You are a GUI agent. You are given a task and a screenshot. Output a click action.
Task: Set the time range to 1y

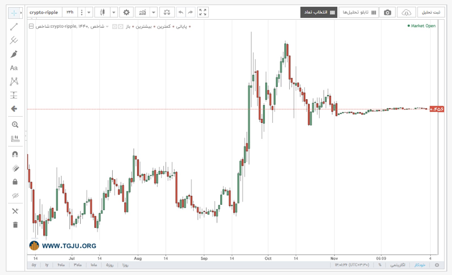(x=47, y=265)
